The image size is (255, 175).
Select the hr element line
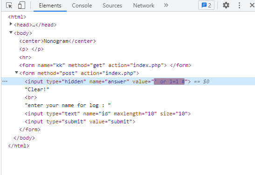[25, 57]
